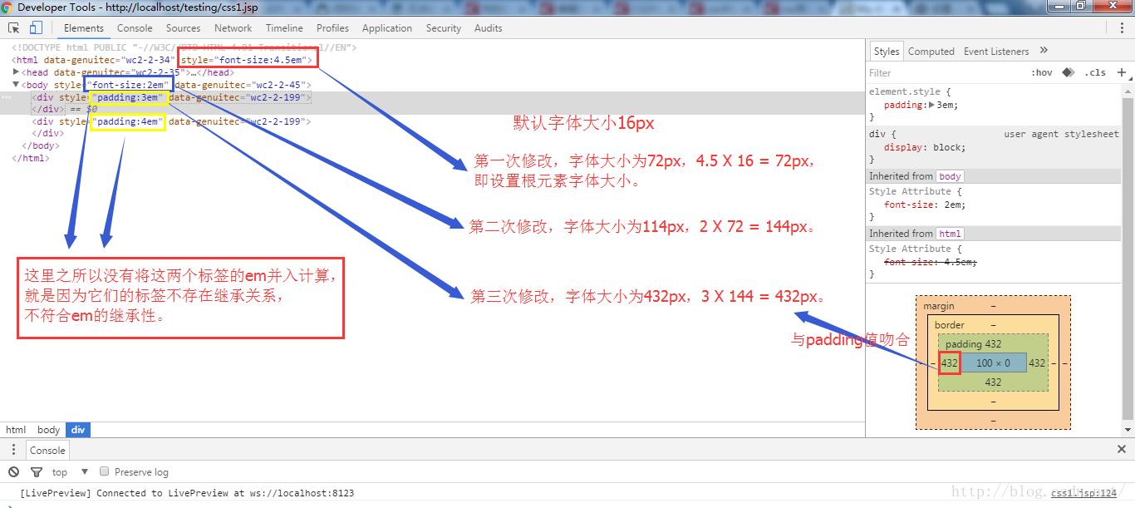Image resolution: width=1135 pixels, height=508 pixels.
Task: Click the margin label in box model
Action: pos(939,306)
